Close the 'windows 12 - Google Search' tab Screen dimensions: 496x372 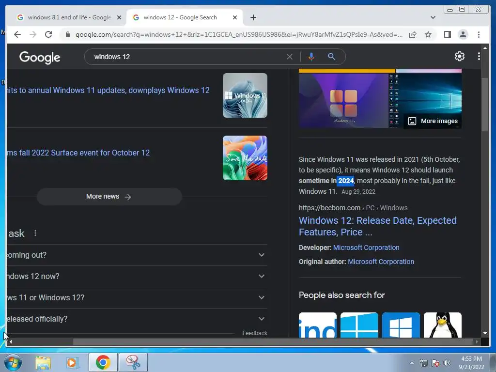[x=235, y=17]
